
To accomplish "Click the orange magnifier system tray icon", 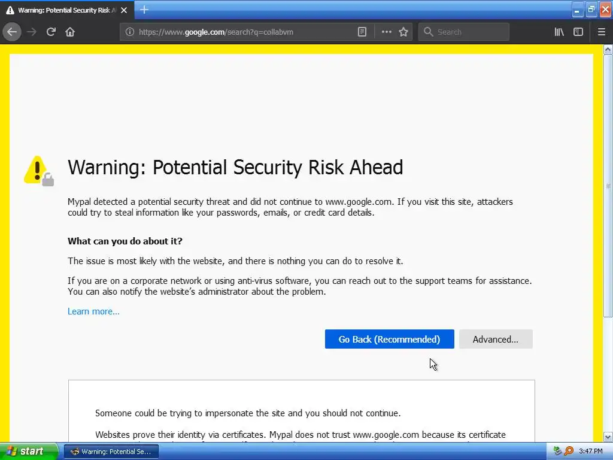I will [569, 451].
